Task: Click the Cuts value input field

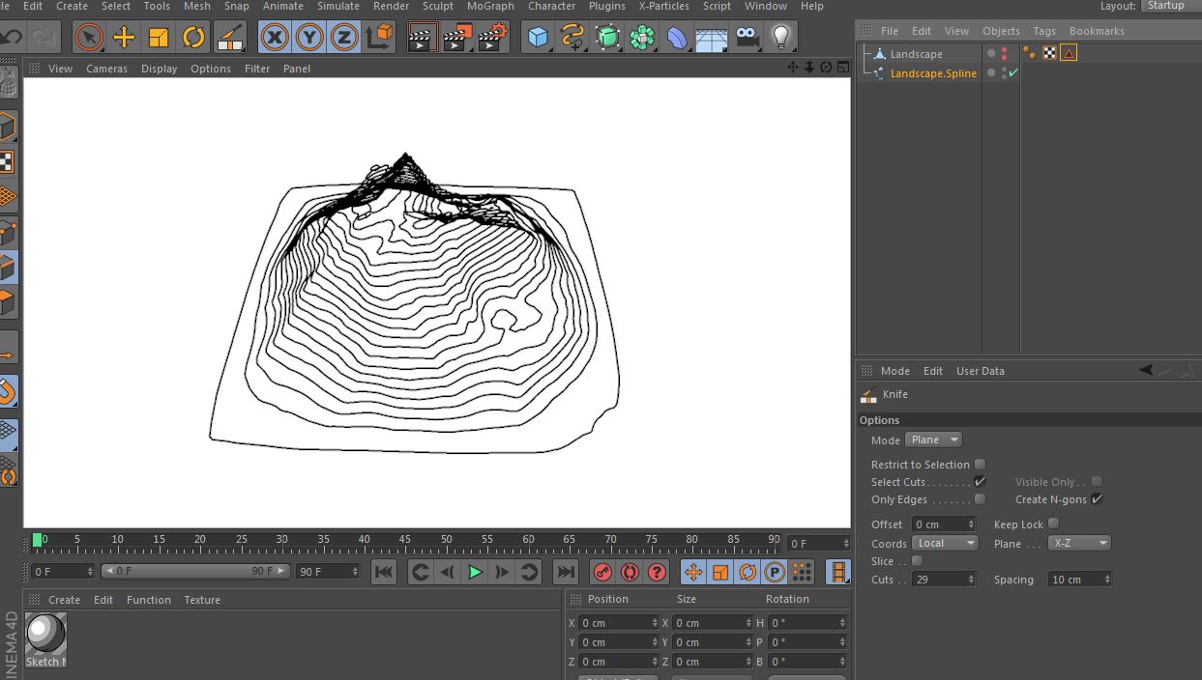Action: point(937,580)
